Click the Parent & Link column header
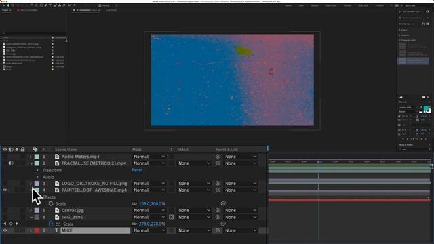This screenshot has width=434, height=244. pyautogui.click(x=226, y=150)
